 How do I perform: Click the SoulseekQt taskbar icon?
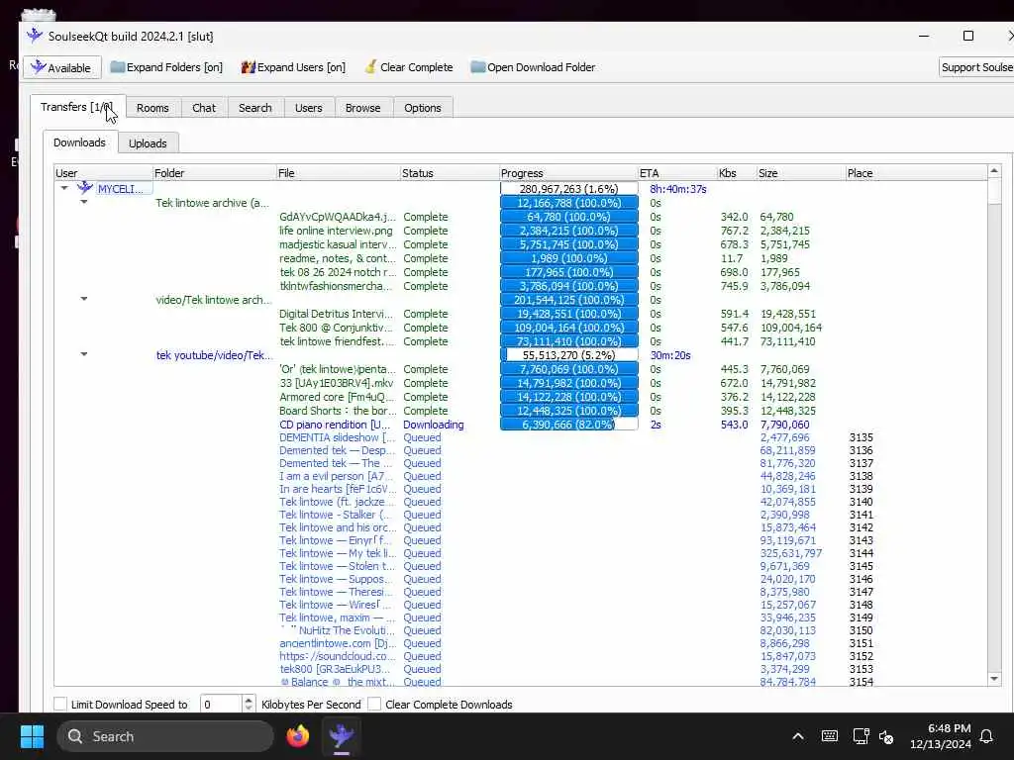[x=341, y=736]
